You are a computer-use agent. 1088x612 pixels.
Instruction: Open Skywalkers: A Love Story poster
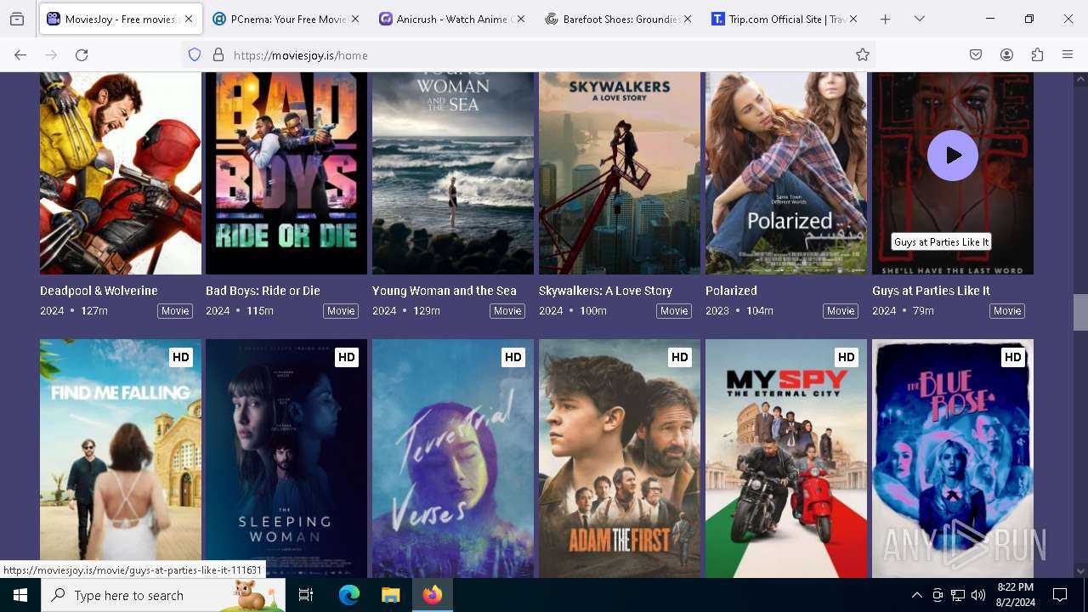tap(620, 173)
